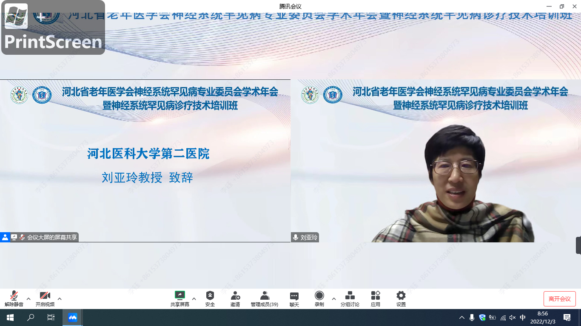
Task: Expand share options arrow beside 共享屏幕
Action: 194,299
